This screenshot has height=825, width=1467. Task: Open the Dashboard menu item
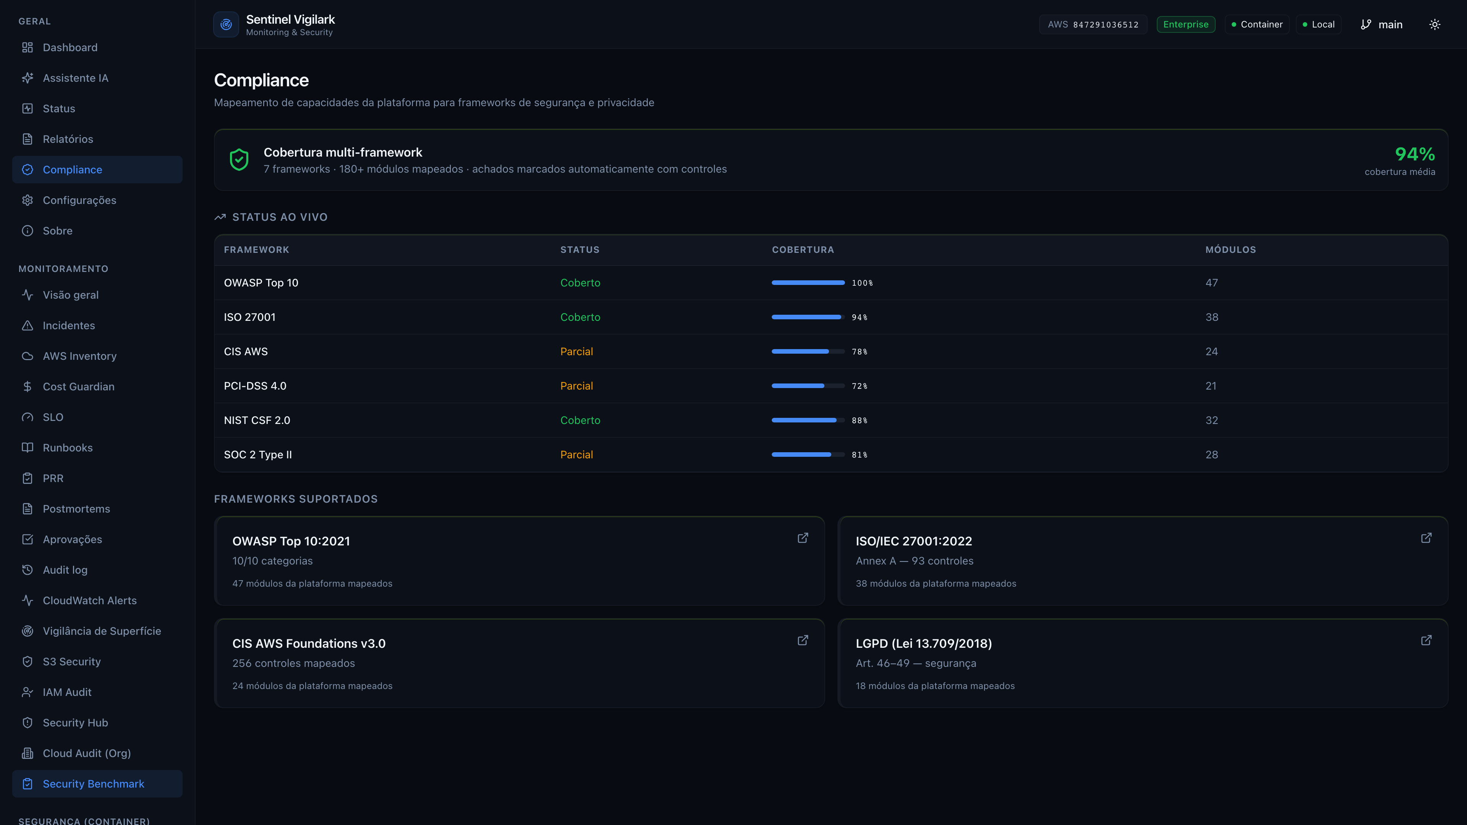coord(97,47)
